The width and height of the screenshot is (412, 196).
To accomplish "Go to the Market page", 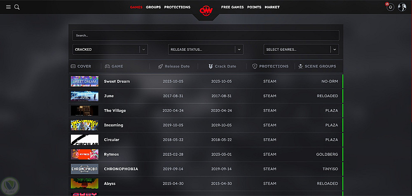I will point(272,7).
